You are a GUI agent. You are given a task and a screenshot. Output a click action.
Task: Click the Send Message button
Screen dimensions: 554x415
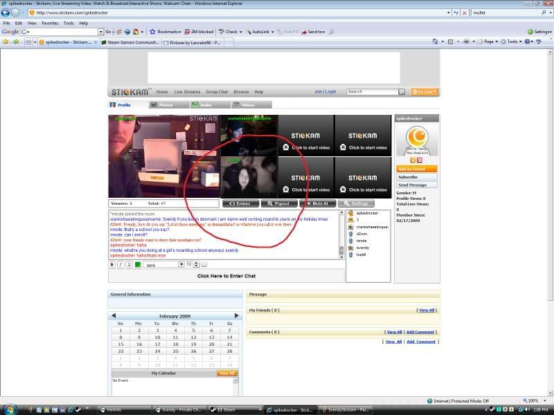click(x=416, y=185)
